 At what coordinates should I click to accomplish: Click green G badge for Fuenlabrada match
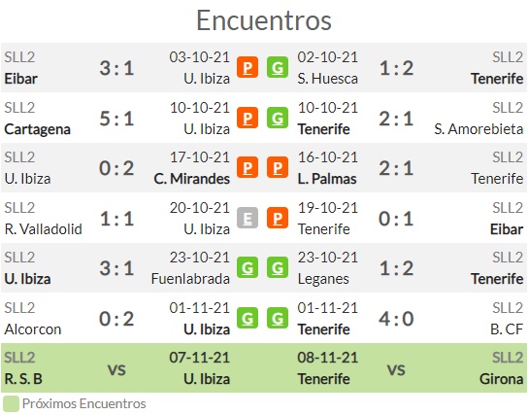[247, 267]
